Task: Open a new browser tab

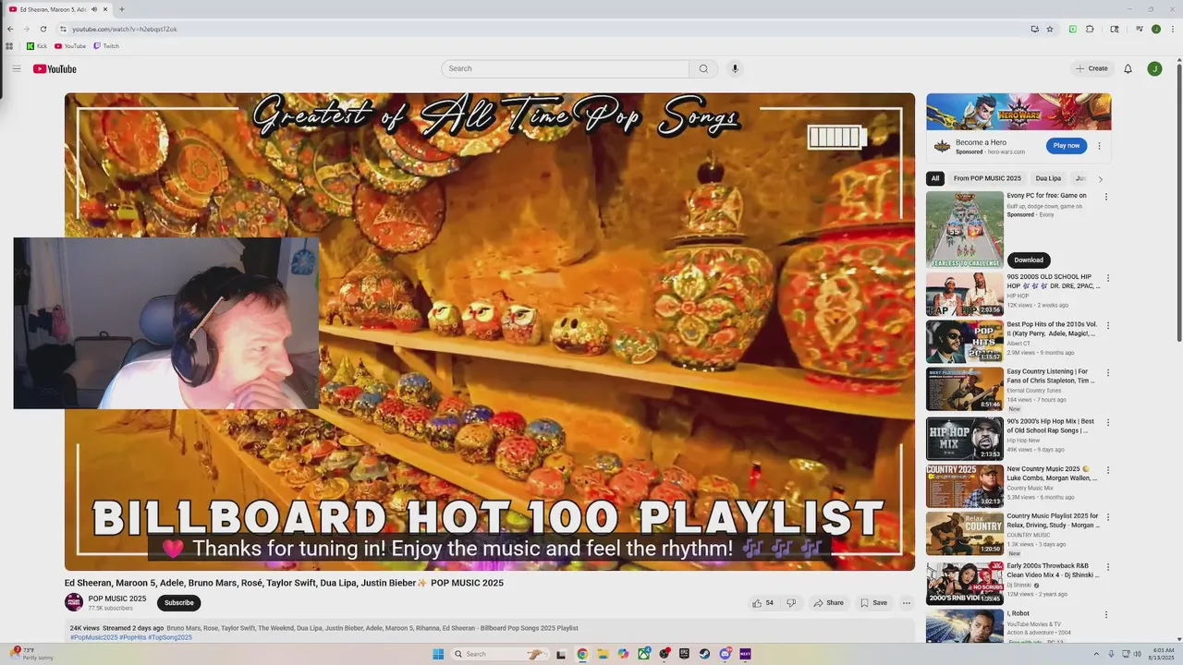Action: pos(122,9)
